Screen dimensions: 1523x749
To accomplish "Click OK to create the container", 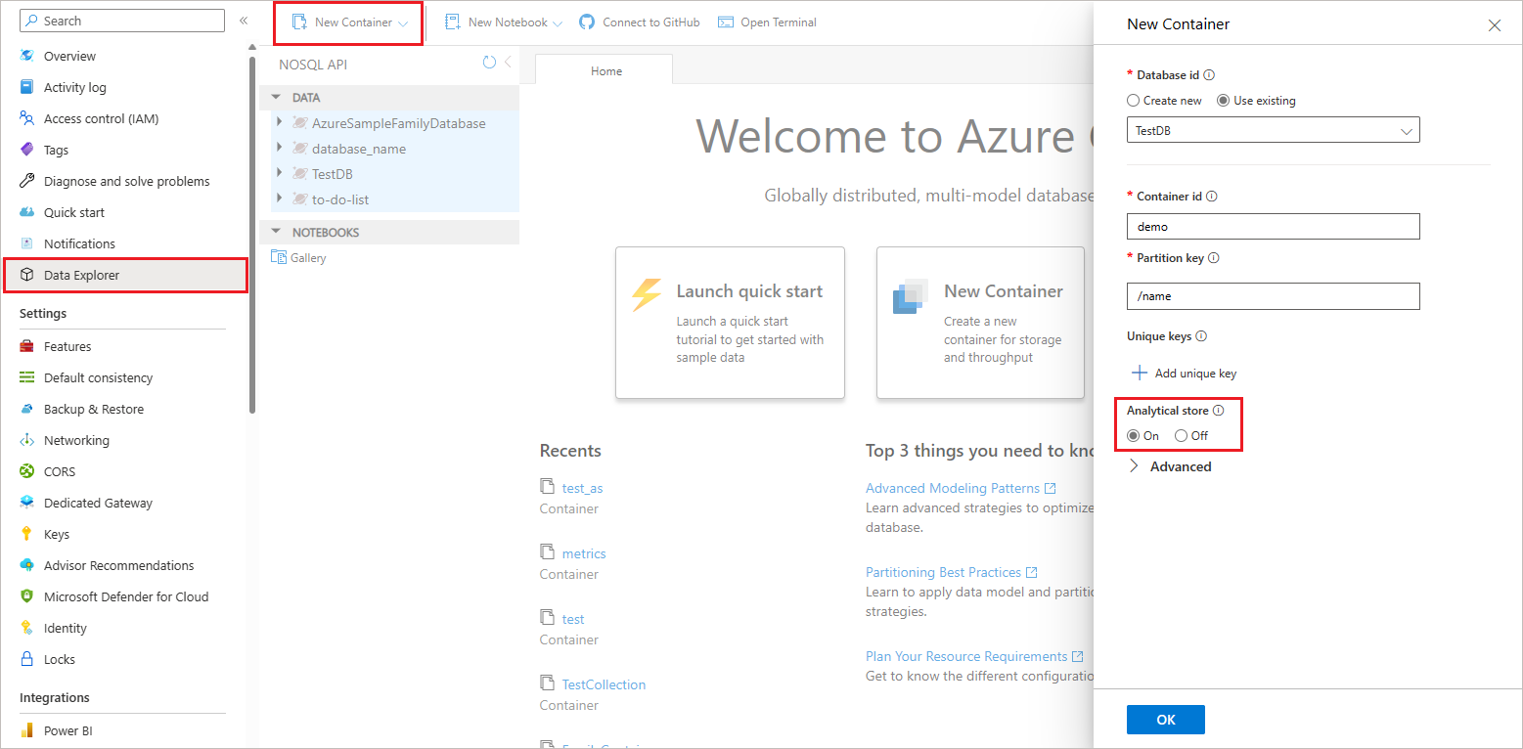I will tap(1165, 719).
